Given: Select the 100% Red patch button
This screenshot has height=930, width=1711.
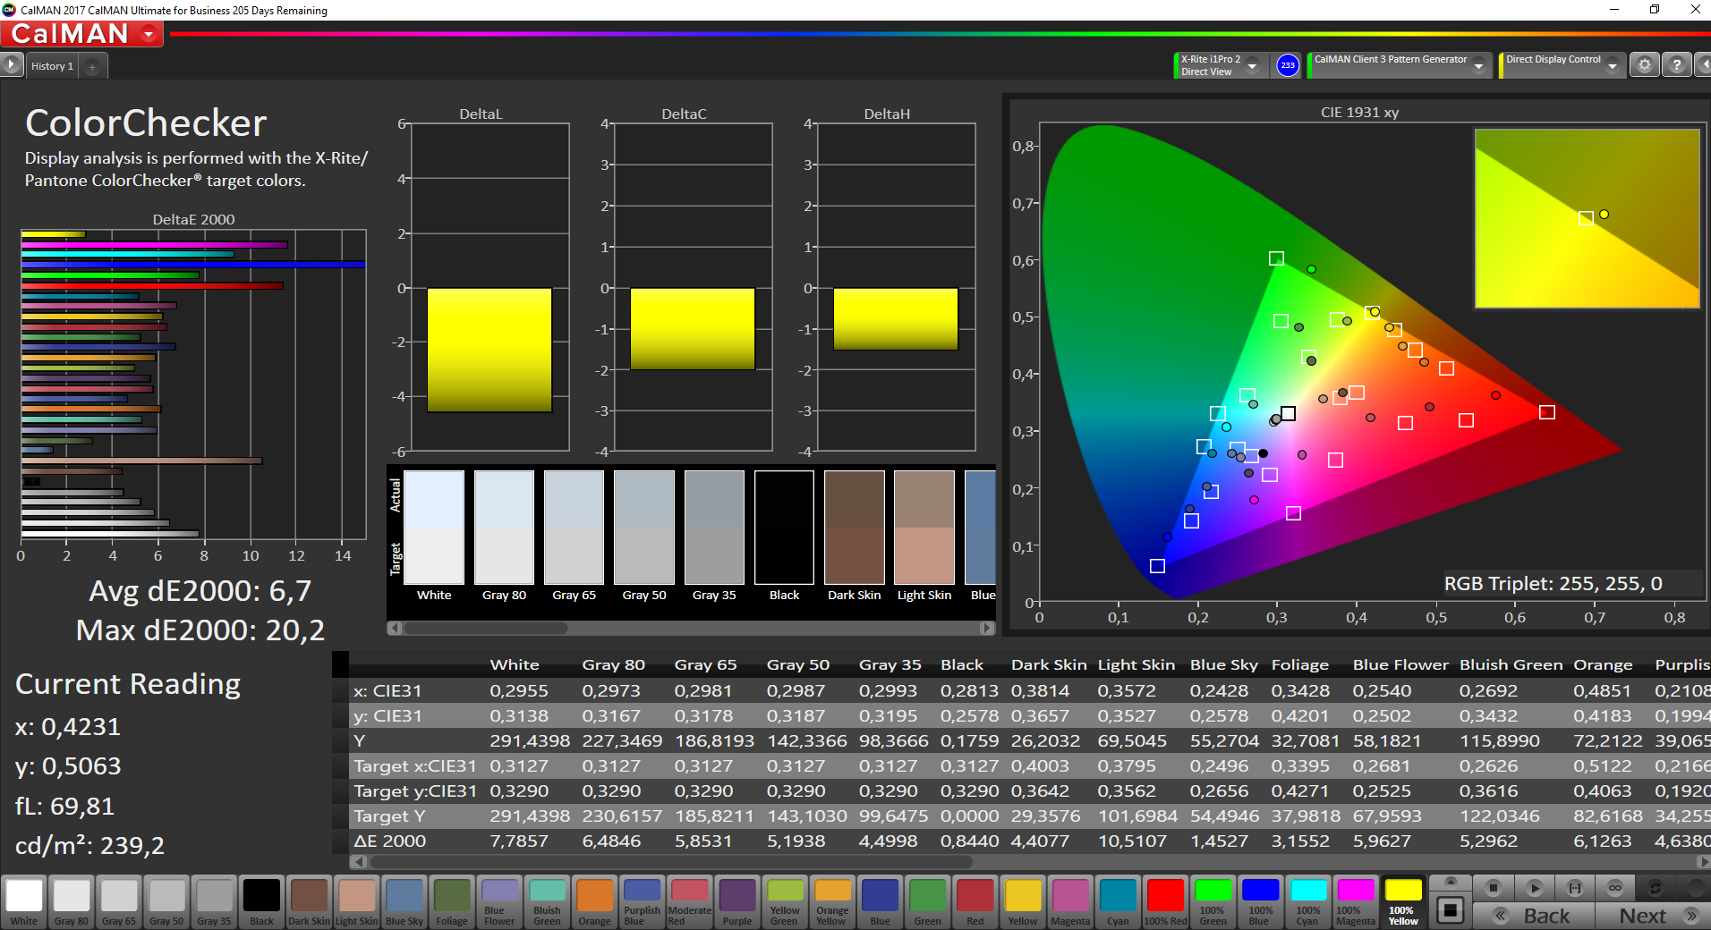Looking at the screenshot, I should [x=1165, y=901].
